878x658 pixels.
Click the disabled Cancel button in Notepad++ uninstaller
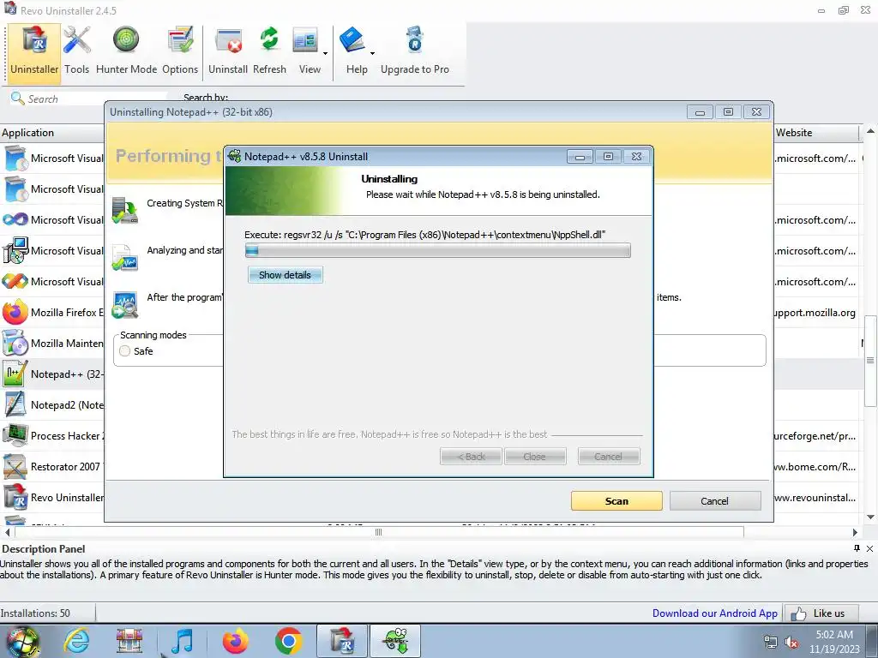pyautogui.click(x=609, y=457)
